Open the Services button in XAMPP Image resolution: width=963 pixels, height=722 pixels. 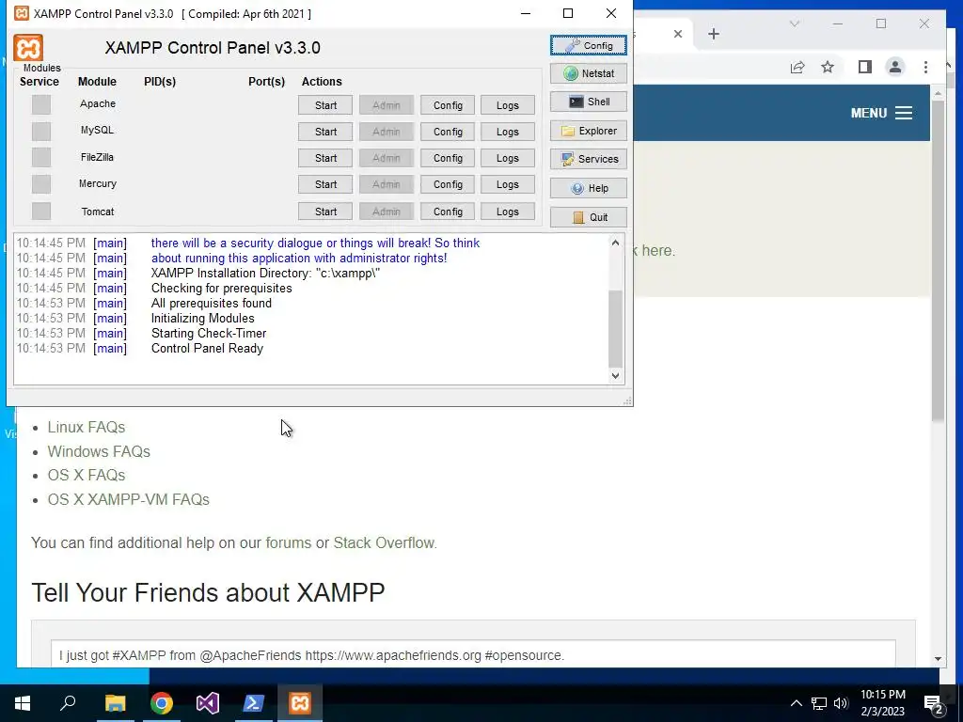coord(589,159)
